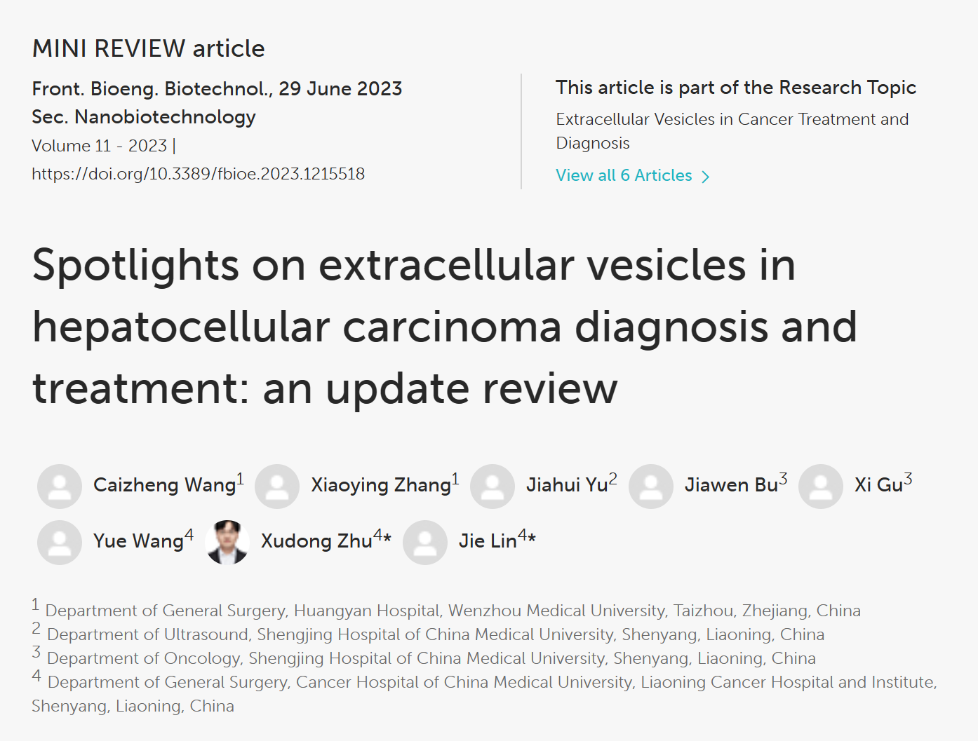Screen dimensions: 978x741
Task: Click Xi Gu's avatar placeholder
Action: pos(821,486)
